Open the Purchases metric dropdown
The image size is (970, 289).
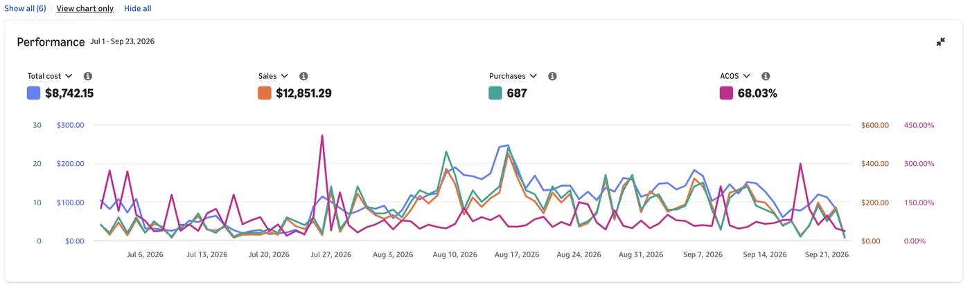click(513, 76)
